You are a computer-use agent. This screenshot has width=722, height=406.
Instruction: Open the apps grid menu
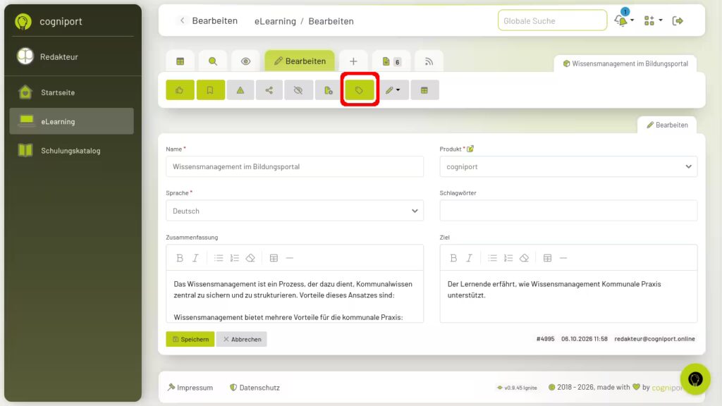click(x=653, y=20)
